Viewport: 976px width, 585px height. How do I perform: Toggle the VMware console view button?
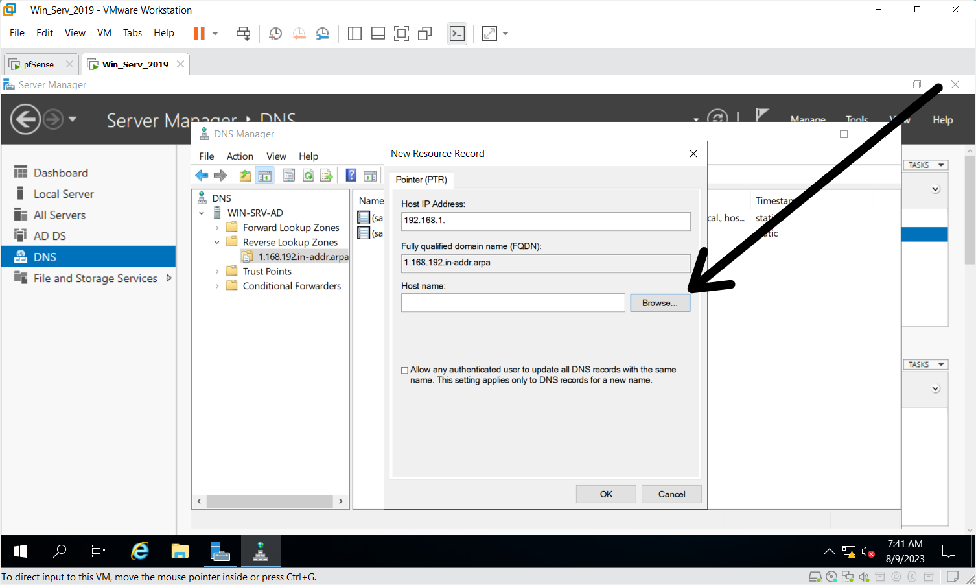click(x=457, y=33)
